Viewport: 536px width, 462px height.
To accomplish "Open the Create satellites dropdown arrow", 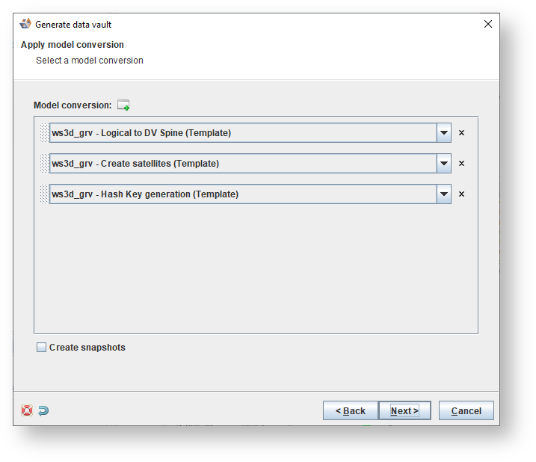I will point(444,164).
